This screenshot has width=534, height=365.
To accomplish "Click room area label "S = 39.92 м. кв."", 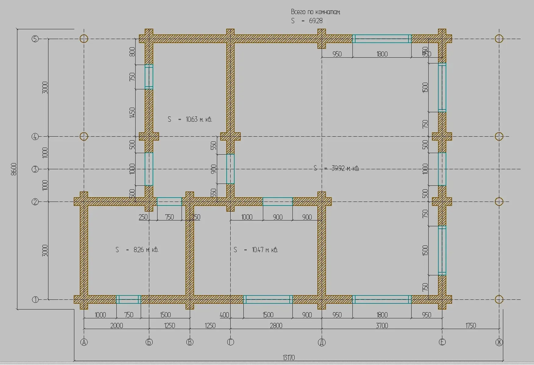I will pyautogui.click(x=336, y=168).
